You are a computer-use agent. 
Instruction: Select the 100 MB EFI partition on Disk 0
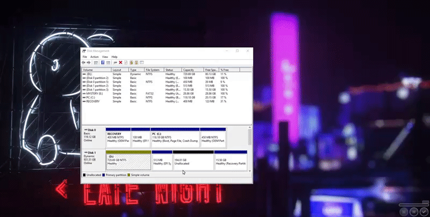141,138
